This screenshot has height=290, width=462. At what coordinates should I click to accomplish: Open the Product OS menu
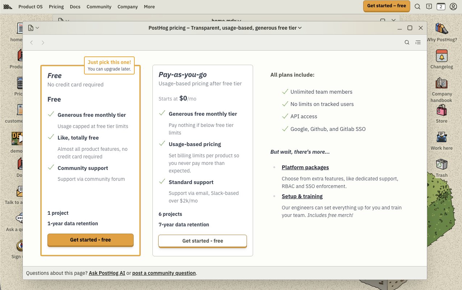30,7
